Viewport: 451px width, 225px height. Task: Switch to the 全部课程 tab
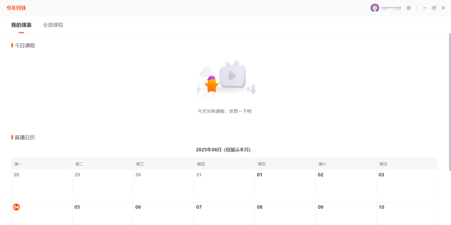tap(53, 25)
